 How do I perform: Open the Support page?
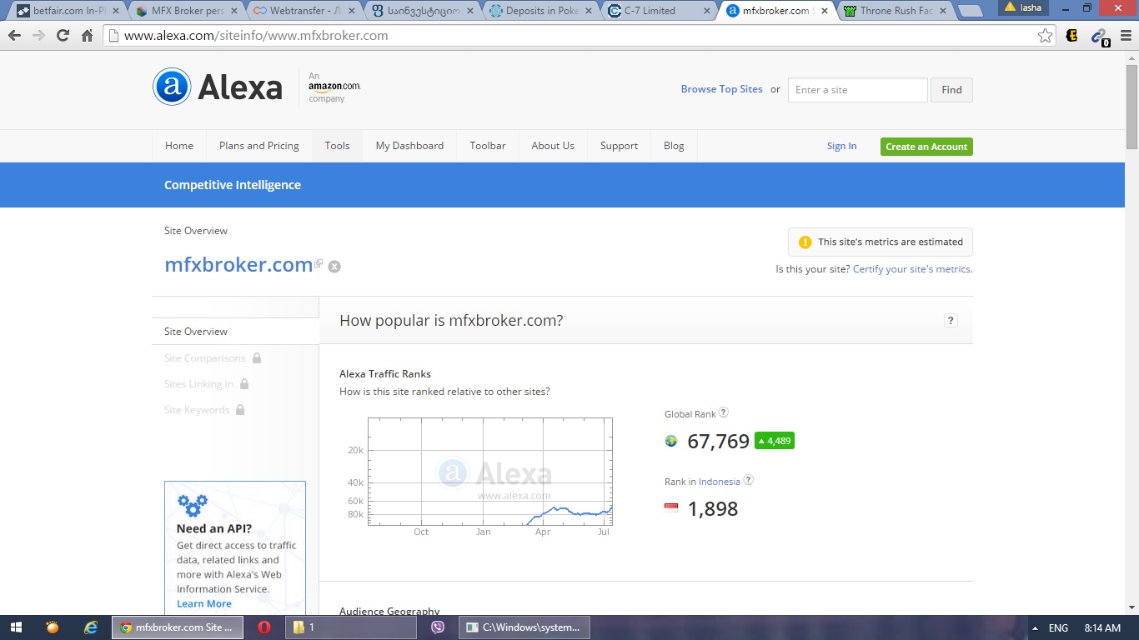pos(619,146)
